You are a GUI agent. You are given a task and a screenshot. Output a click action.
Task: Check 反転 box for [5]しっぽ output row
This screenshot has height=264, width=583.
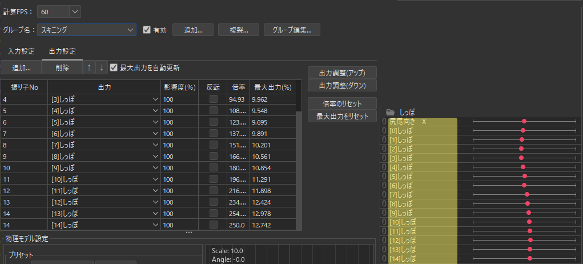[213, 122]
